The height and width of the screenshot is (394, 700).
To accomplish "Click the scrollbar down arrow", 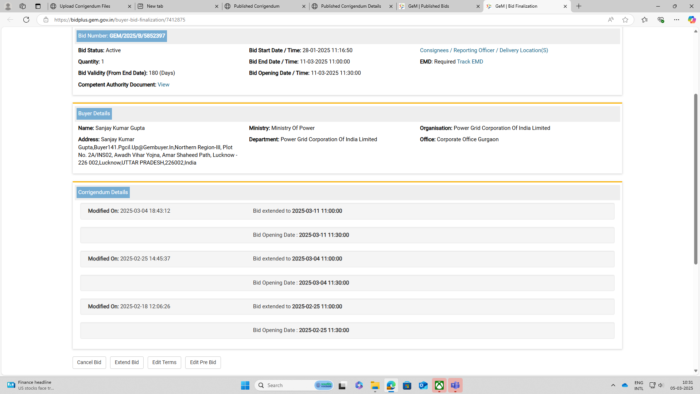I will click(x=696, y=371).
